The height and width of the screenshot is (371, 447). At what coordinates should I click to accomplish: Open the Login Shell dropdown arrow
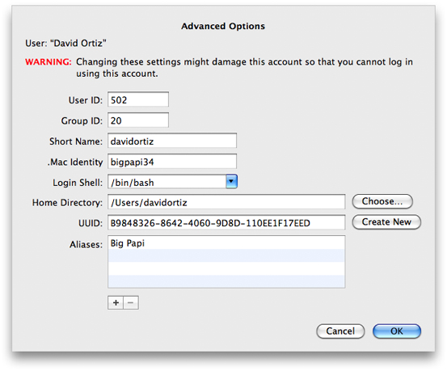(231, 182)
